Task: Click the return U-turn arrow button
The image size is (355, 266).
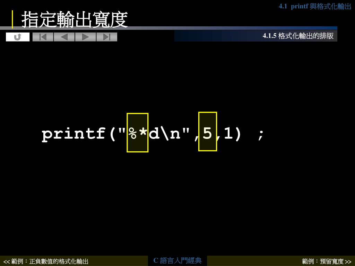Action: (18, 37)
